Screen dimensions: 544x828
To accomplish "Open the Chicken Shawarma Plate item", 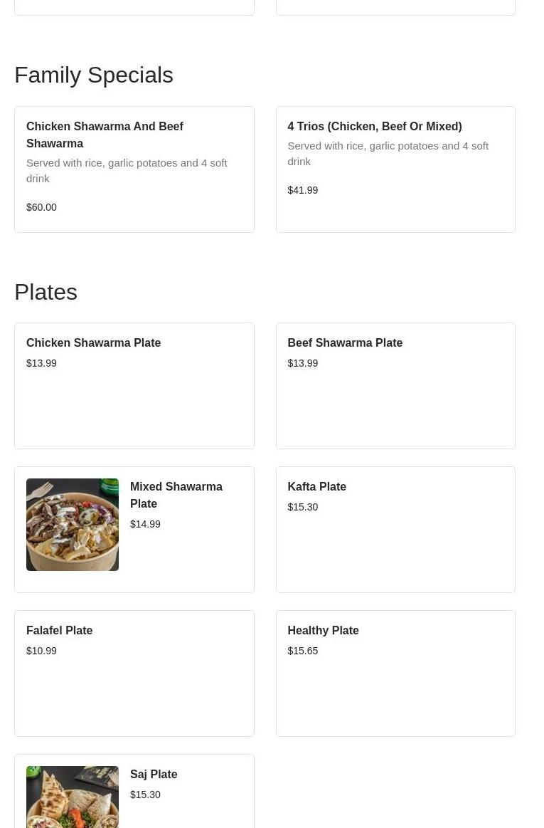I will coord(93,343).
